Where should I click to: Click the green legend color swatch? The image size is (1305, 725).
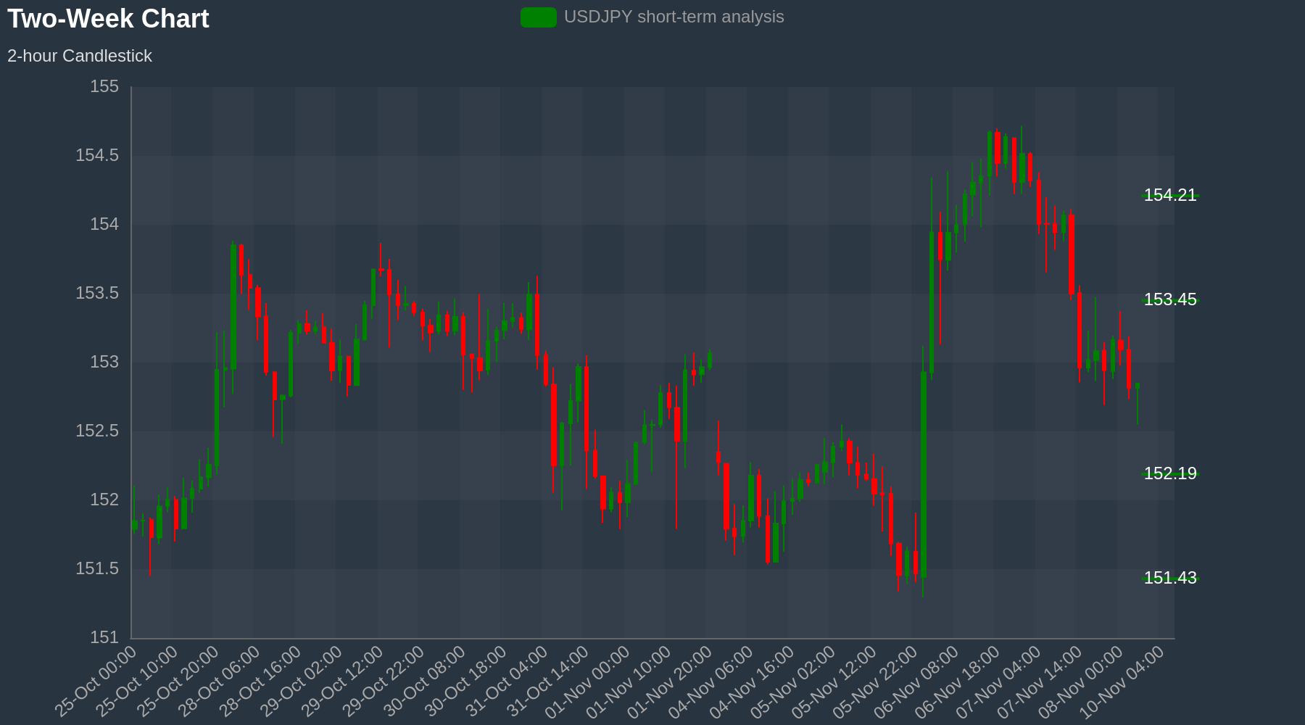(x=539, y=17)
